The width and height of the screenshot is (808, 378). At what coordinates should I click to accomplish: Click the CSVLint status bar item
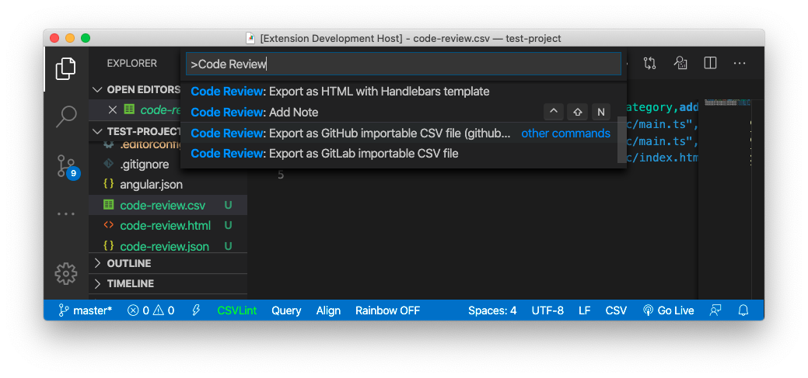[237, 310]
